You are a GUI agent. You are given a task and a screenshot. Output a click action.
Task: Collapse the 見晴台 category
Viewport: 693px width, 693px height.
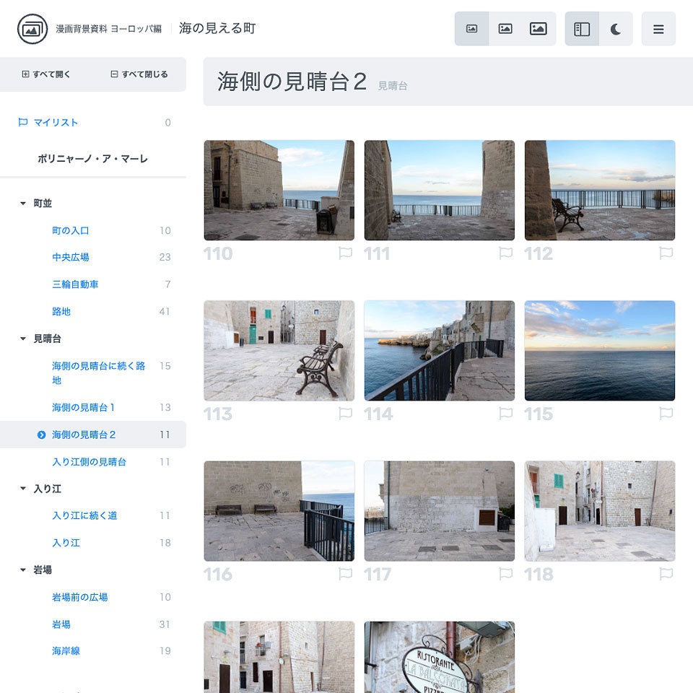(x=22, y=339)
